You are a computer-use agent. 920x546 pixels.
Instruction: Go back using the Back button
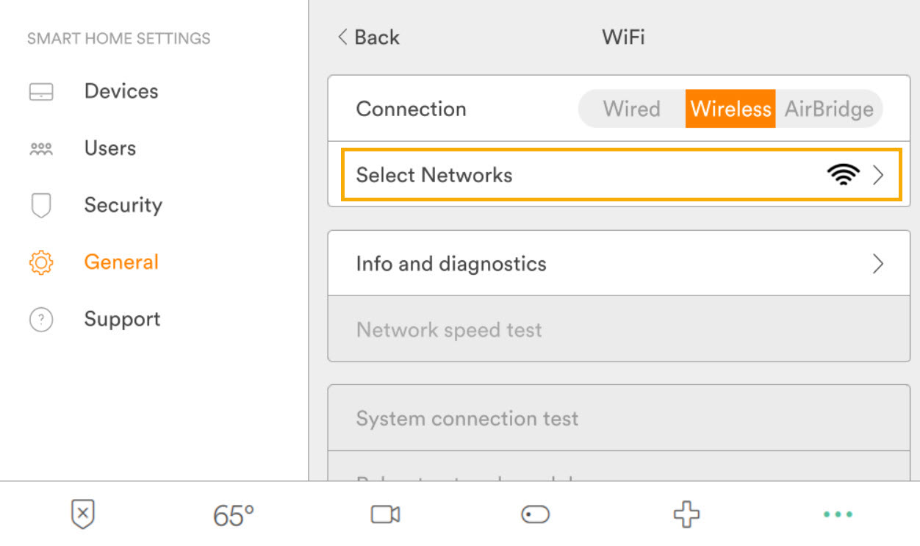point(368,37)
